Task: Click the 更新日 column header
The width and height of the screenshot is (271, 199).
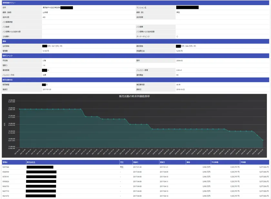Action: coord(164,162)
